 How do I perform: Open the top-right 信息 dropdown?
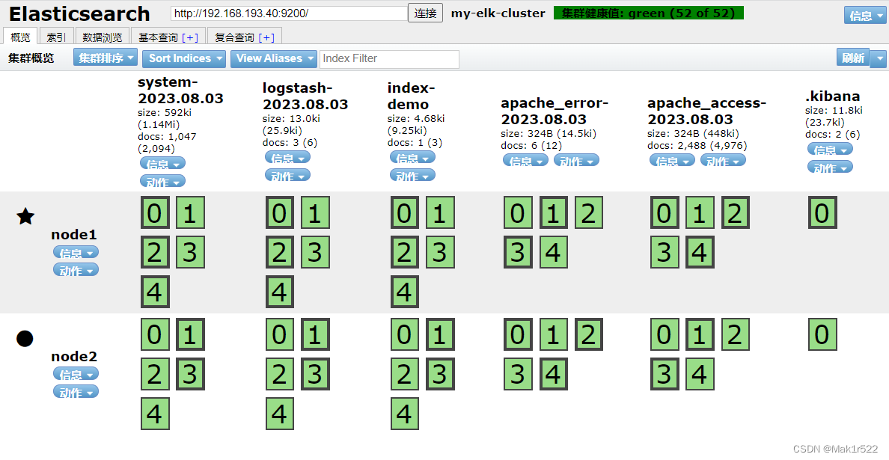coord(867,15)
